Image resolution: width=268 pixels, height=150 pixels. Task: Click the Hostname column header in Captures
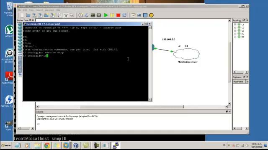click(239, 82)
